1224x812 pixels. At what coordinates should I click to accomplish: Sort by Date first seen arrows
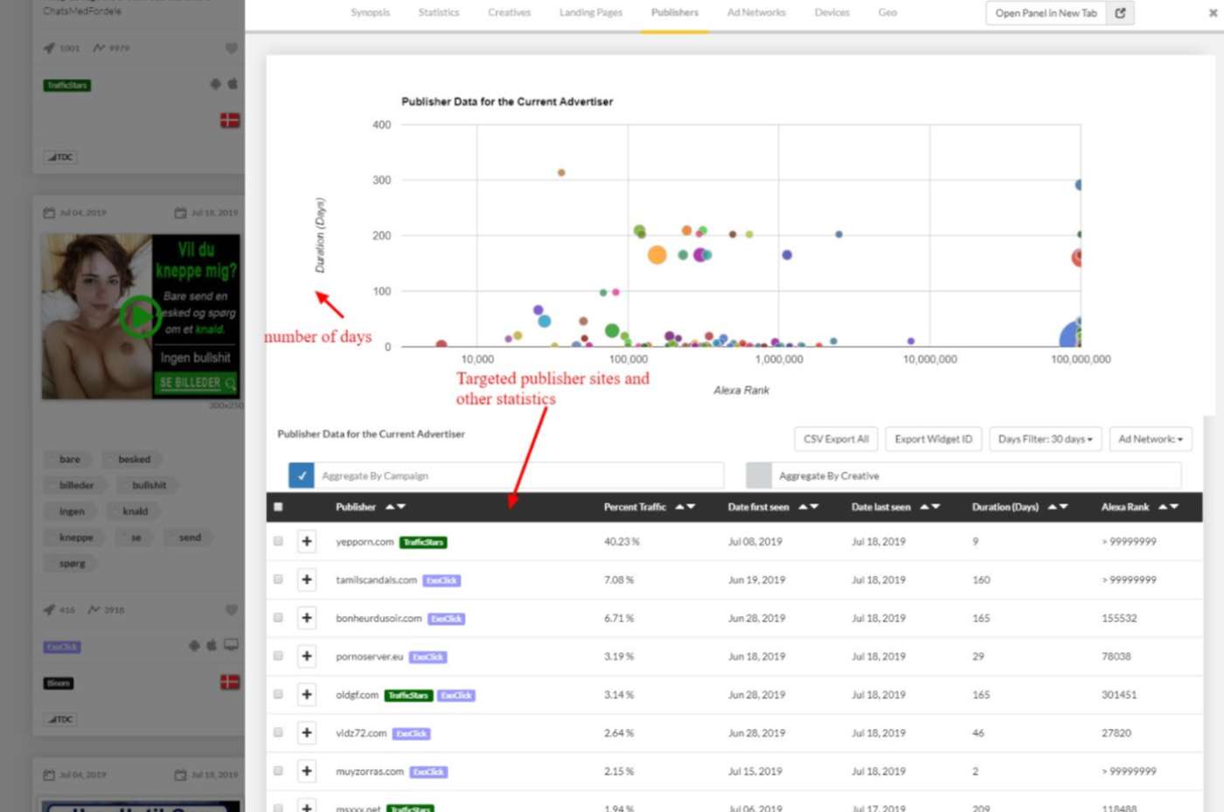tap(808, 507)
